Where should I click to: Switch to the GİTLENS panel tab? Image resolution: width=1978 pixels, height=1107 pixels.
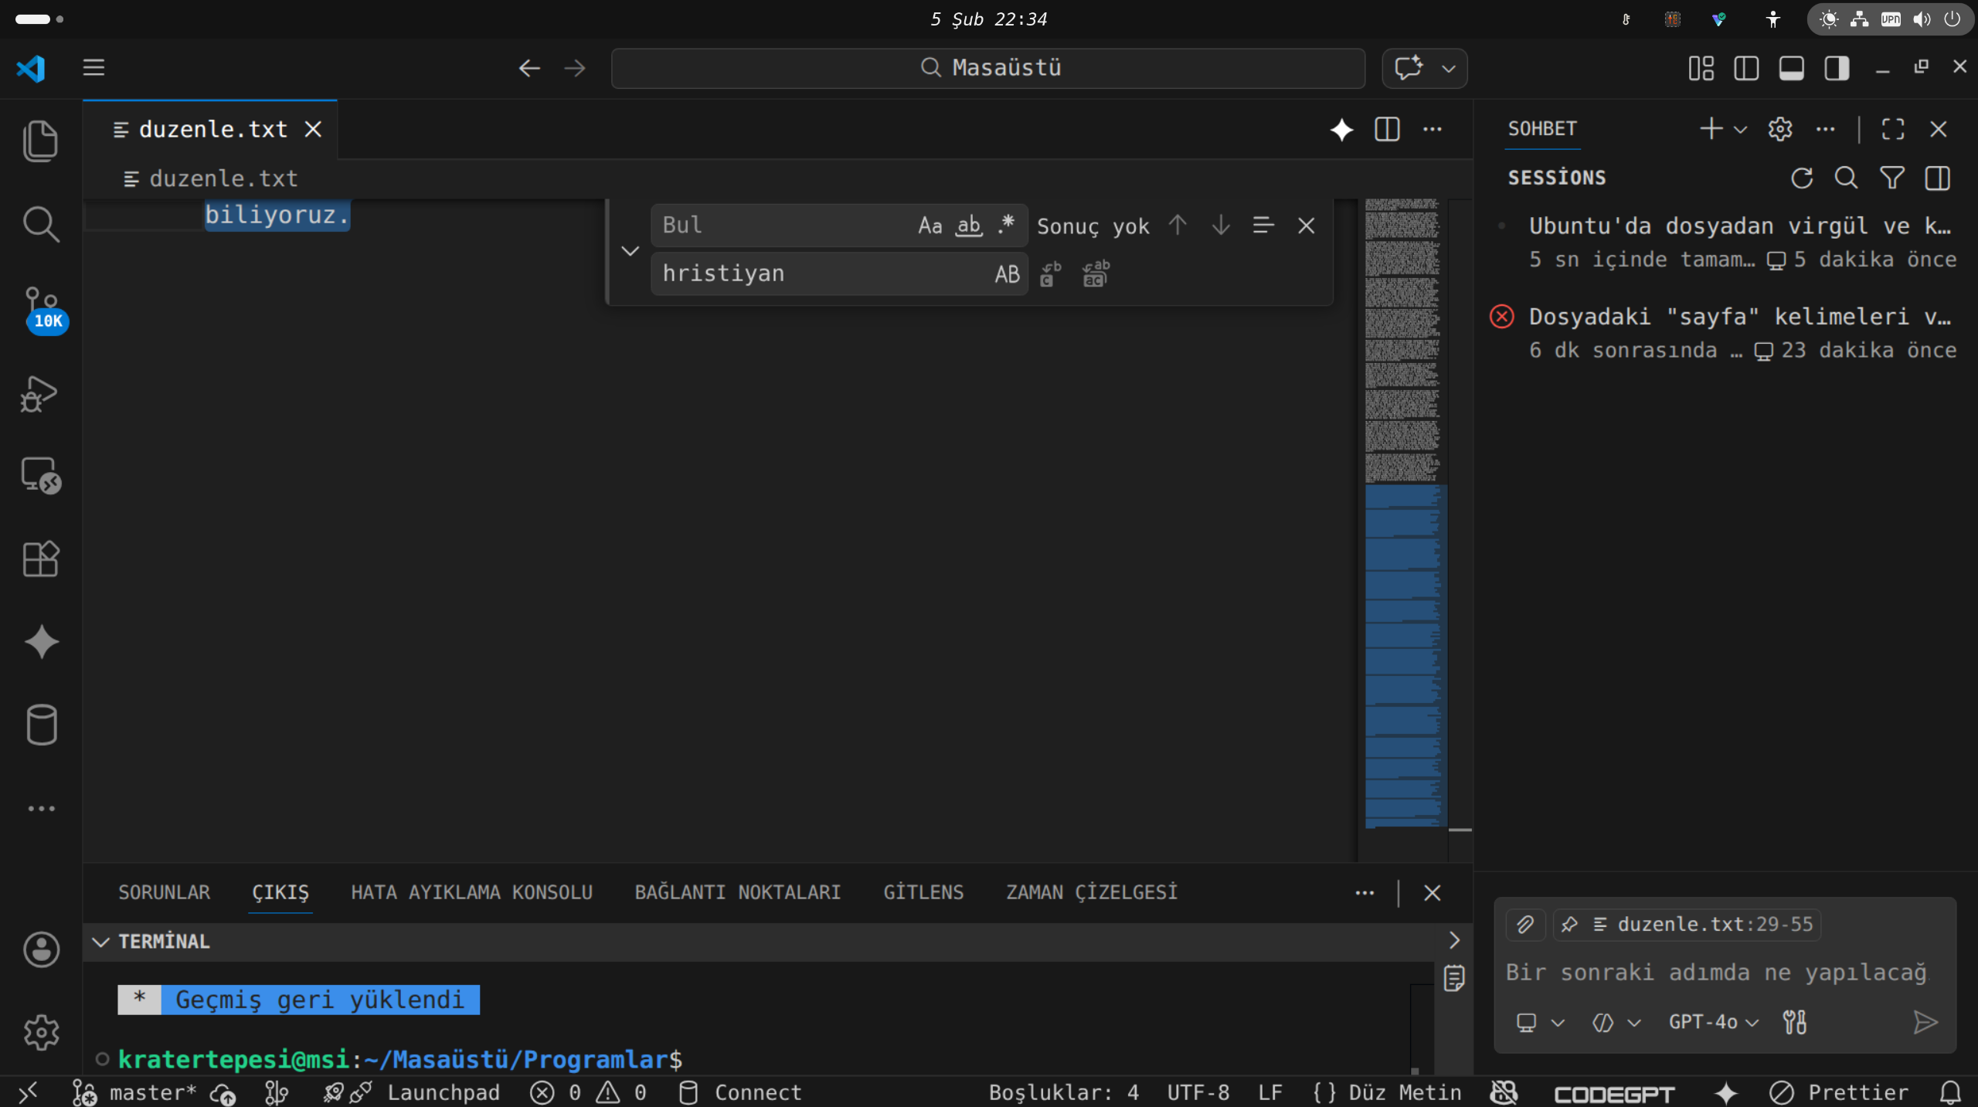coord(923,892)
